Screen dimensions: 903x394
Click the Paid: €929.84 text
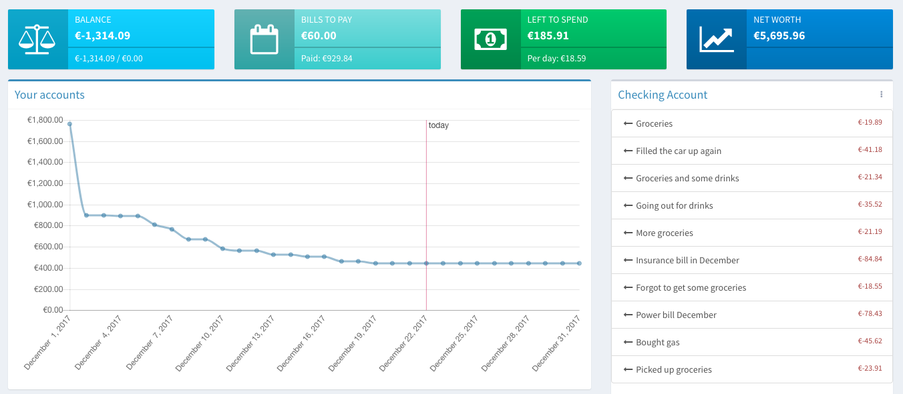tap(327, 58)
